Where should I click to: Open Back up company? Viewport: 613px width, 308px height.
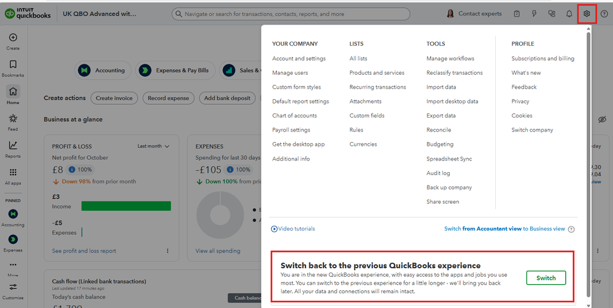pos(449,187)
